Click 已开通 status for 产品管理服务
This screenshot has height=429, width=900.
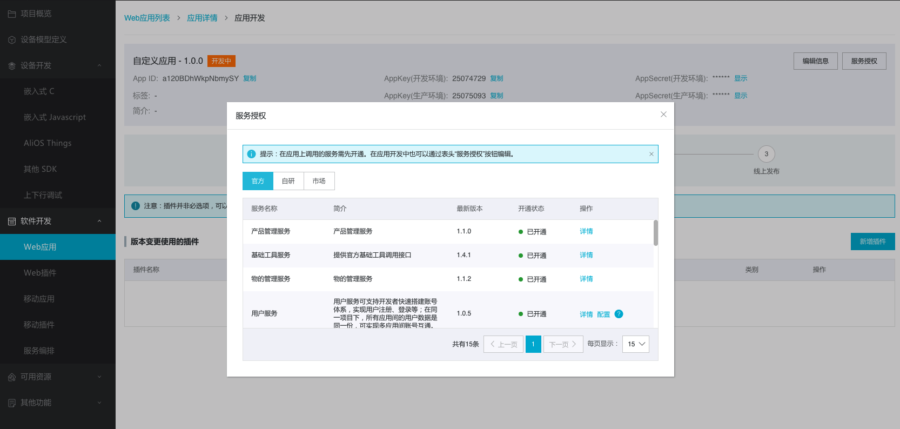pyautogui.click(x=533, y=232)
